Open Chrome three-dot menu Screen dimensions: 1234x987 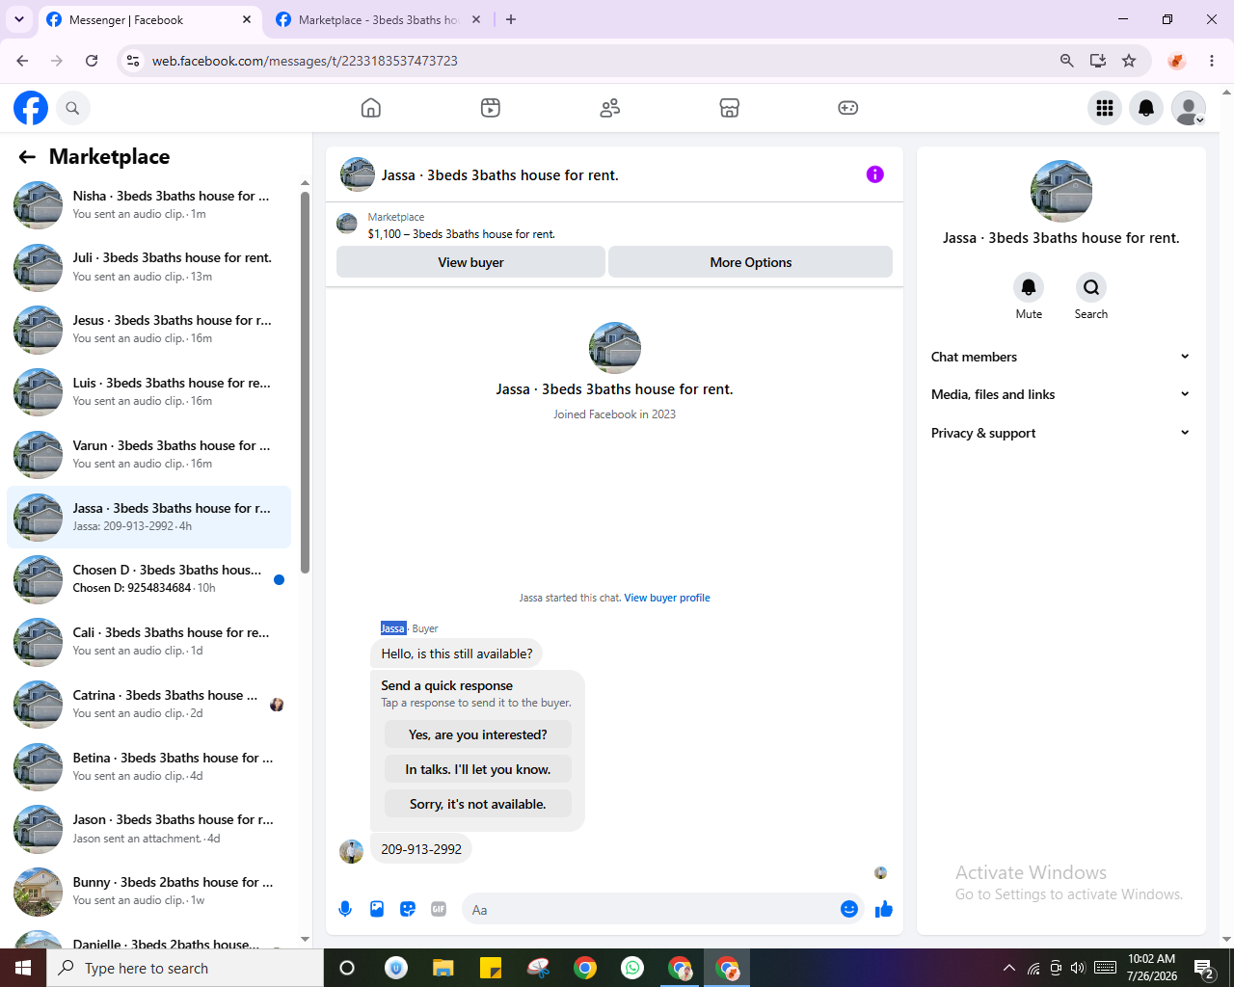(1212, 61)
